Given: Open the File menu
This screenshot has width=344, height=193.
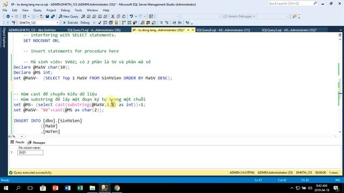Looking at the screenshot, I should (5, 10).
